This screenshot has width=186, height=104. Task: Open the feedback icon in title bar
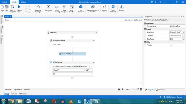(156, 2)
